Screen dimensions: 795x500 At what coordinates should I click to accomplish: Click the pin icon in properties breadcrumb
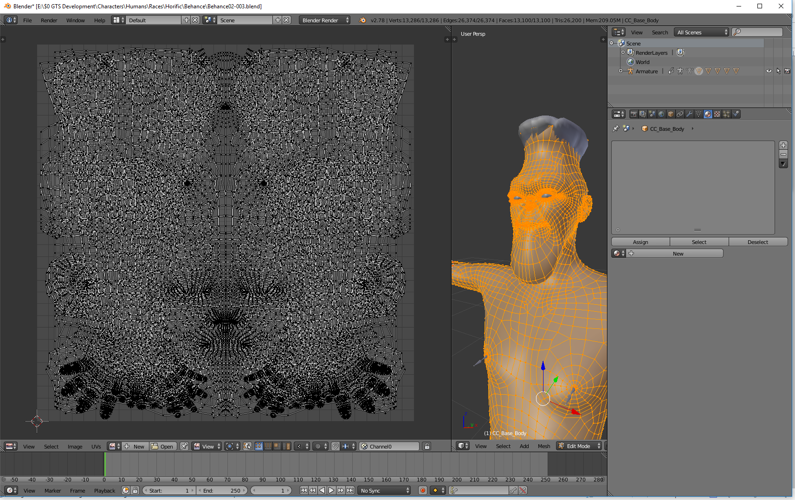pos(615,128)
